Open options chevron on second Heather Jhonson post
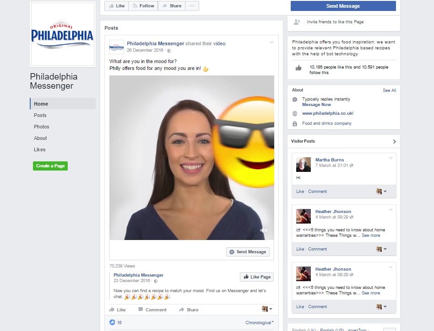434x331 pixels. click(x=391, y=267)
